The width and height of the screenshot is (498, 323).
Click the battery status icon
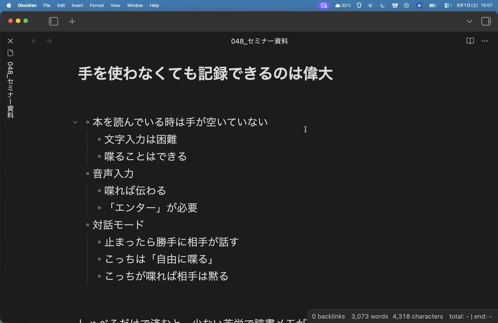pos(433,5)
